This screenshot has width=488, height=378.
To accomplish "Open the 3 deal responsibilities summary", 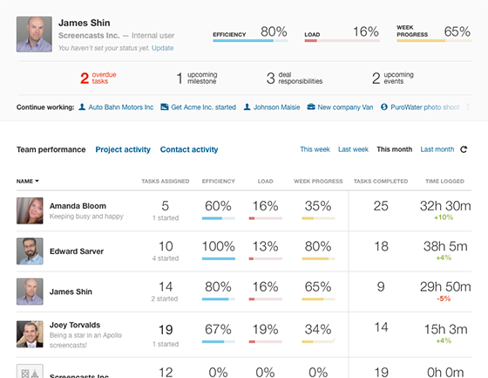I will pyautogui.click(x=295, y=78).
